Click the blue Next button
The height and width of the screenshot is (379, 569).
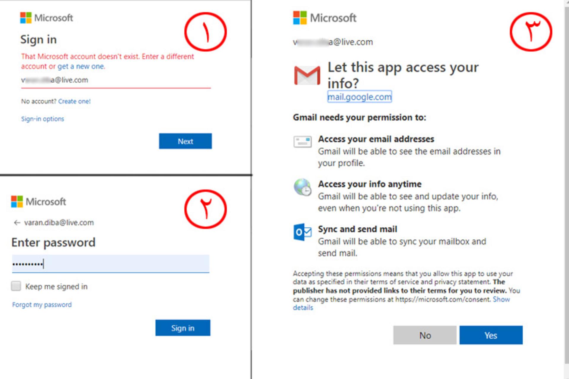(185, 141)
